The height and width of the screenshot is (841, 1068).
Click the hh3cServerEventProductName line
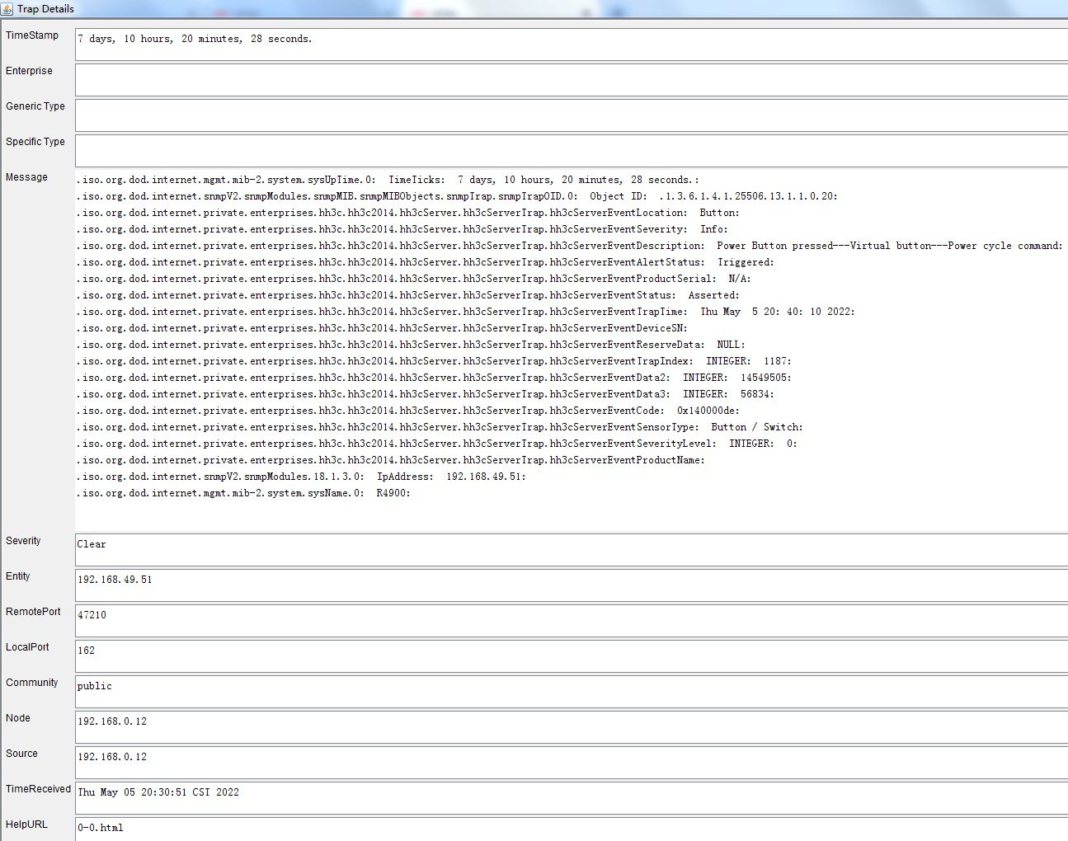click(391, 460)
